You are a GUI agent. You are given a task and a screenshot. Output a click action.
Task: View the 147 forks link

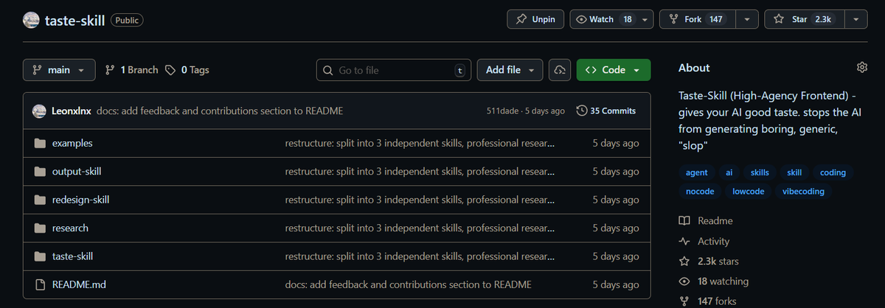point(707,301)
